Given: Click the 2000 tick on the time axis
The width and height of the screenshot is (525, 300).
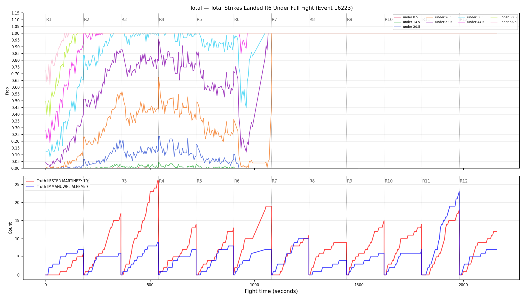Looking at the screenshot, I should (463, 285).
